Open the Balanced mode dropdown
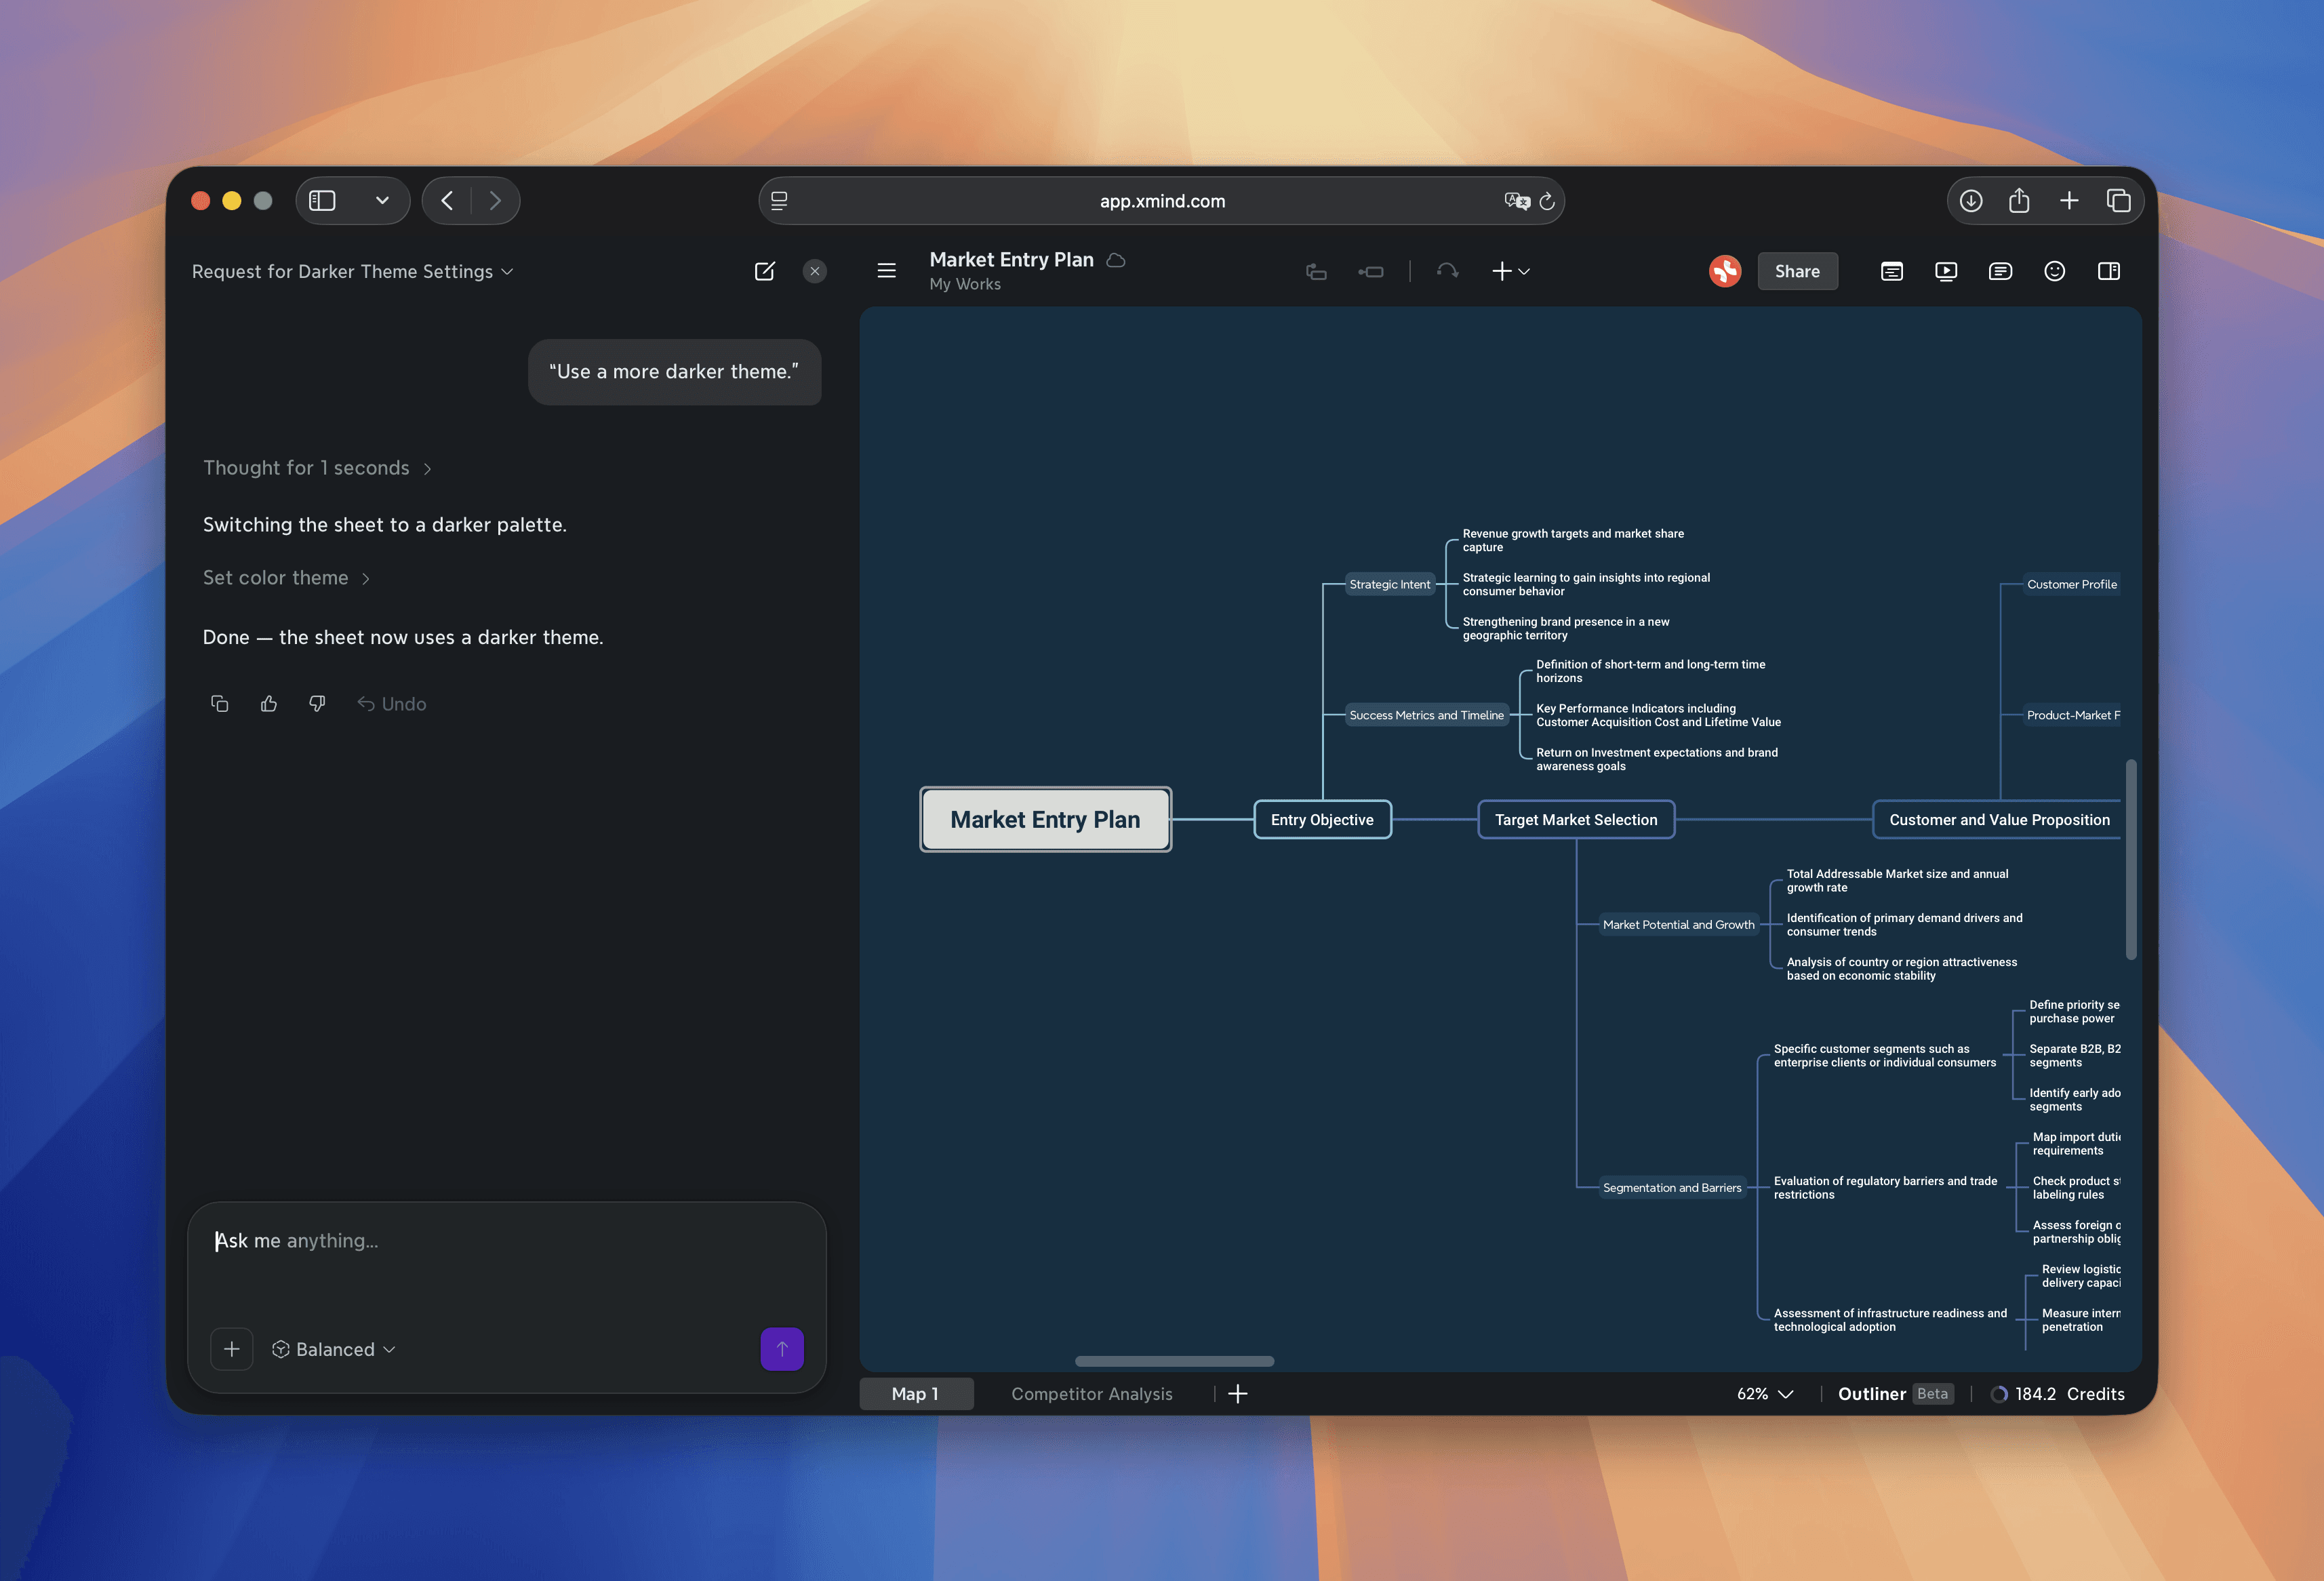The image size is (2324, 1581). pos(334,1349)
